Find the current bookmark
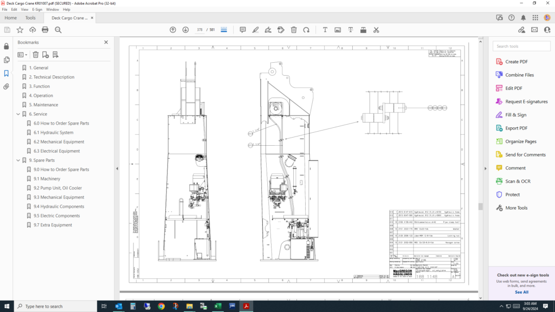 click(x=55, y=55)
